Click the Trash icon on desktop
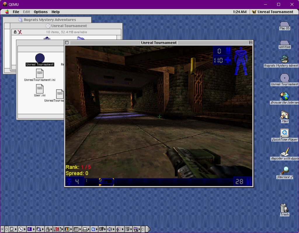 click(x=284, y=208)
